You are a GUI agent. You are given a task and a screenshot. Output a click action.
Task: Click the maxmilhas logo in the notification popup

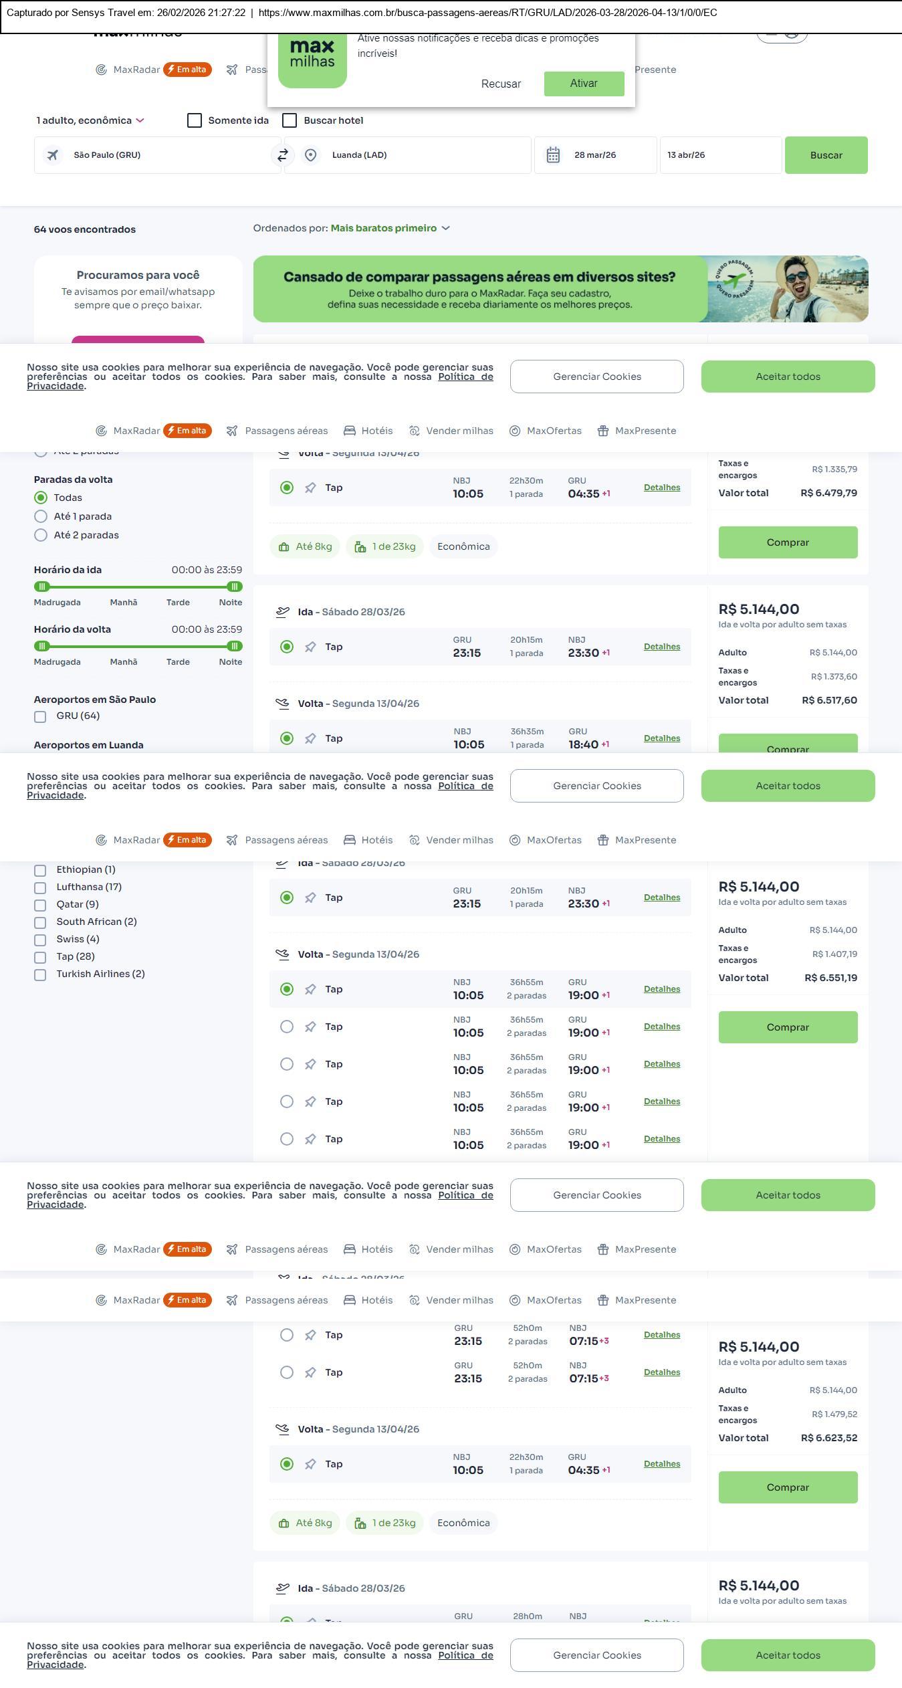point(312,57)
